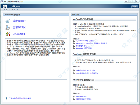Click the camera icon next to Silverlight 协议

click(74, 46)
